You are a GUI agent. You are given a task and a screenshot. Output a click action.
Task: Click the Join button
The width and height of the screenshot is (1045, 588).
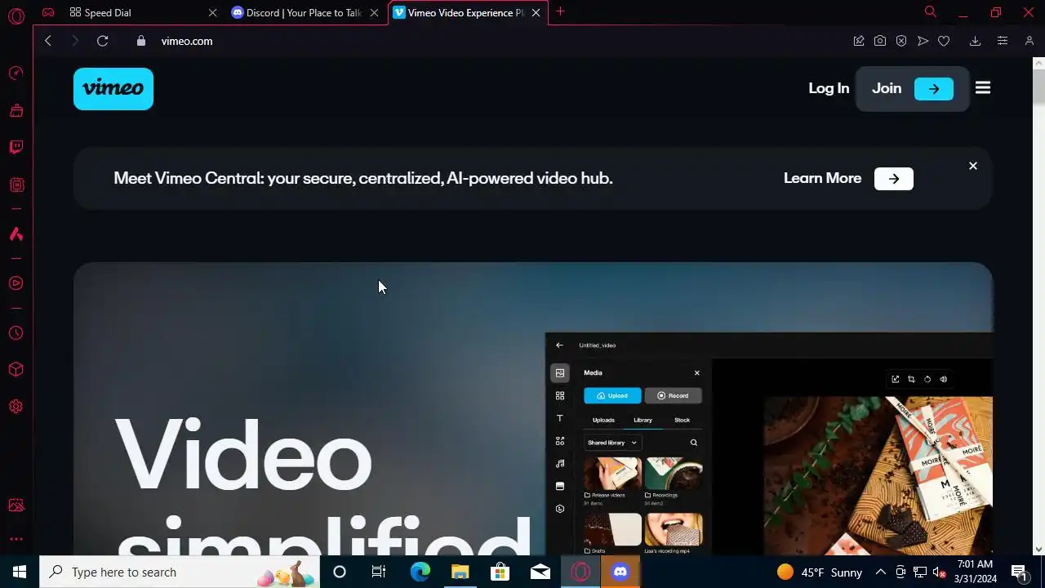click(x=912, y=88)
